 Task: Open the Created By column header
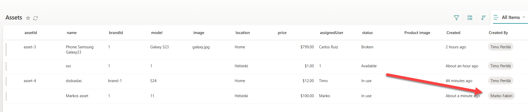pyautogui.click(x=498, y=33)
